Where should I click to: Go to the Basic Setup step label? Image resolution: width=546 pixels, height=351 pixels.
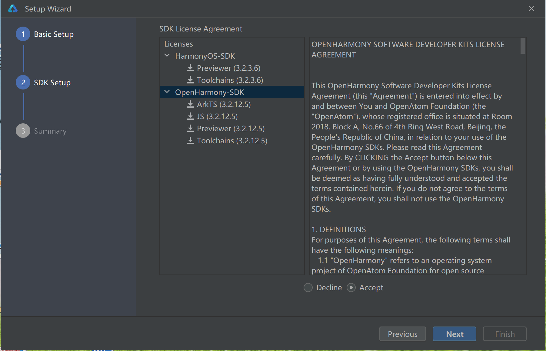tap(54, 34)
